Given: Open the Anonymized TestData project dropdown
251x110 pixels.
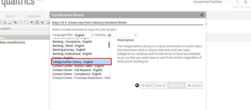Looking at the screenshot, I should pos(216,2).
